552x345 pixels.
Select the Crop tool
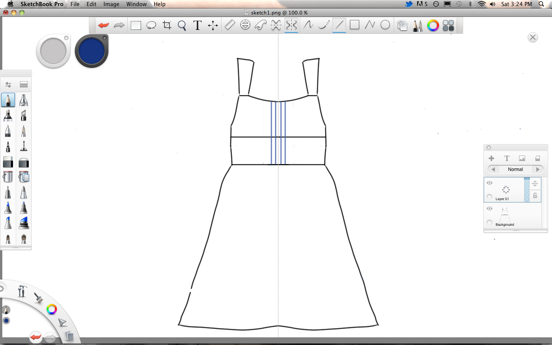[x=167, y=25]
